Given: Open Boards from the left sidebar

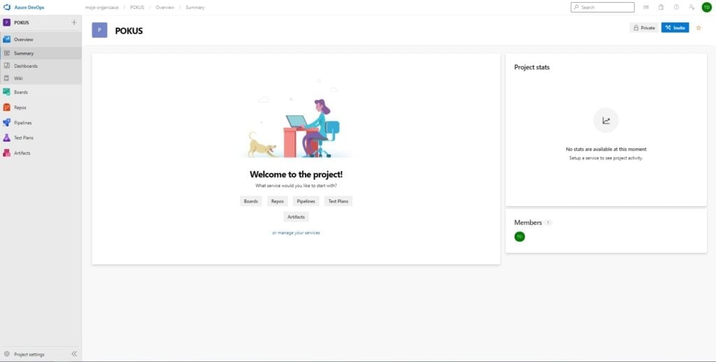Looking at the screenshot, I should click(21, 92).
